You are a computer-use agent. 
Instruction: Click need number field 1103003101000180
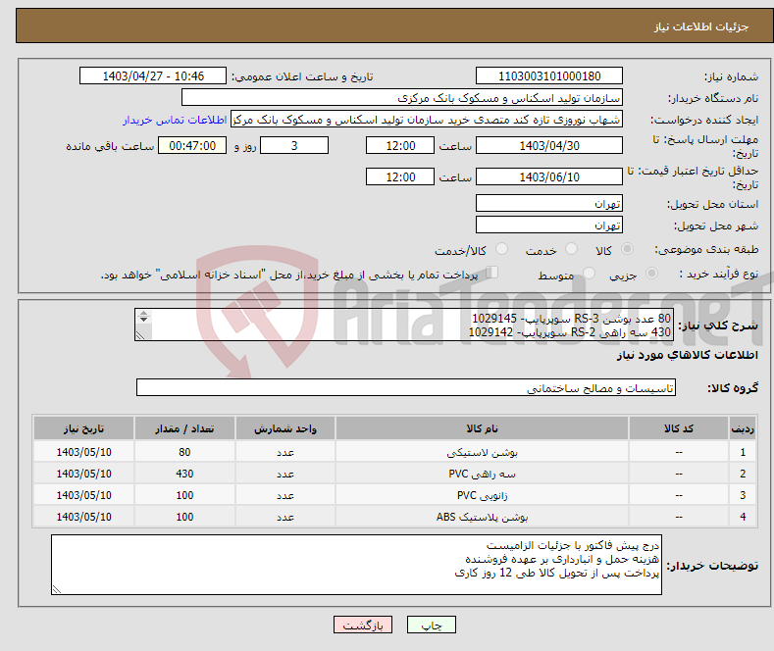click(x=549, y=75)
